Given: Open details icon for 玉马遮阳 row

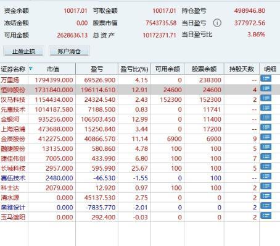Looking at the screenshot, I should click(x=266, y=216).
